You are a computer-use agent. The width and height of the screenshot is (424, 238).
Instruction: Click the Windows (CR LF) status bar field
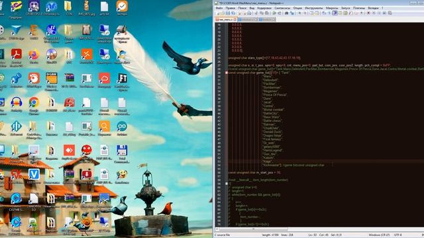pos(379,235)
